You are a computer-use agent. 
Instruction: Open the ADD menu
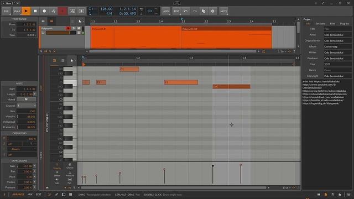pyautogui.click(x=166, y=11)
